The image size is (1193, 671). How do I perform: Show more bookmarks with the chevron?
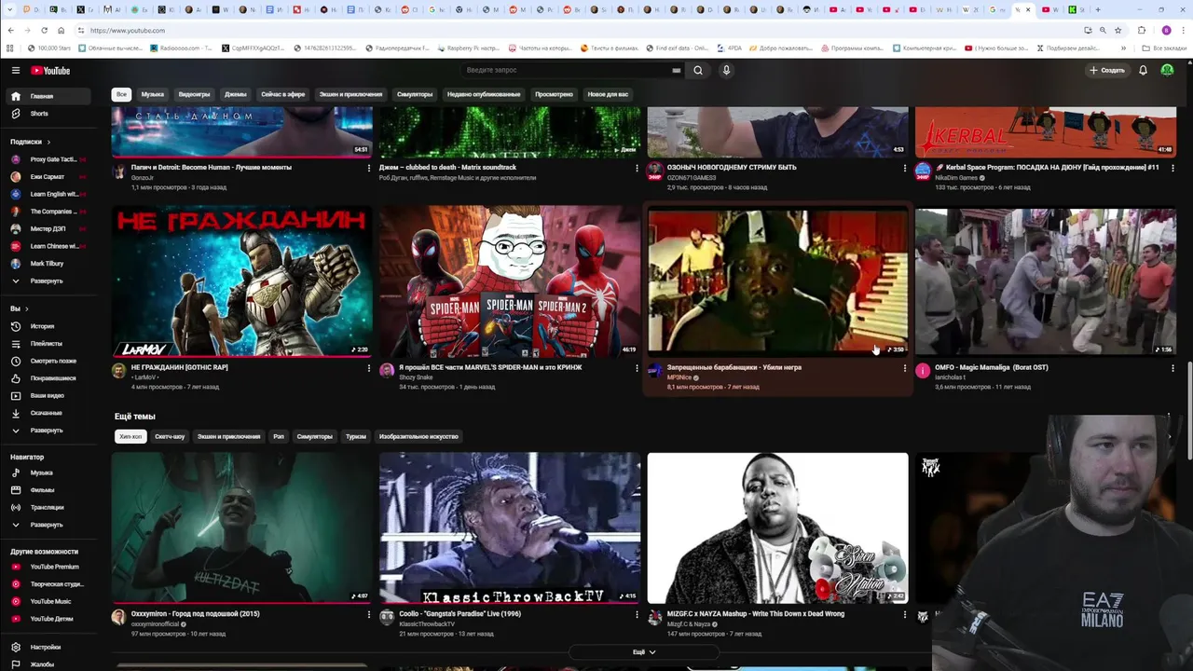(1122, 48)
